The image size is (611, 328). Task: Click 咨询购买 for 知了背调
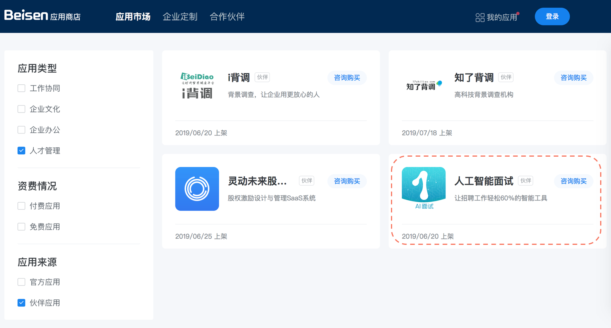(x=573, y=78)
